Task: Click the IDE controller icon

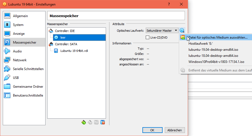Action: point(51,31)
